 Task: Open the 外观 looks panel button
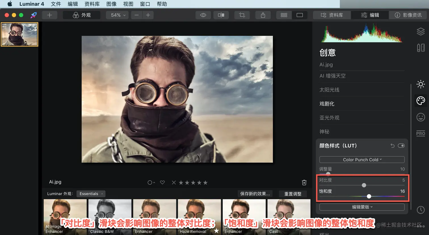pyautogui.click(x=82, y=15)
